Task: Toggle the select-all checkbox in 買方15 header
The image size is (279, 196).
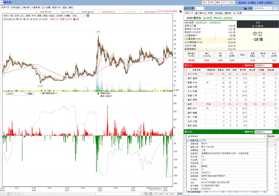Action: pos(185,70)
